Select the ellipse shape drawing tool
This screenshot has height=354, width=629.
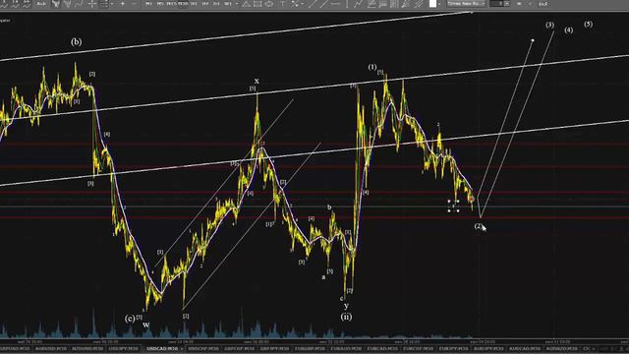(x=269, y=4)
